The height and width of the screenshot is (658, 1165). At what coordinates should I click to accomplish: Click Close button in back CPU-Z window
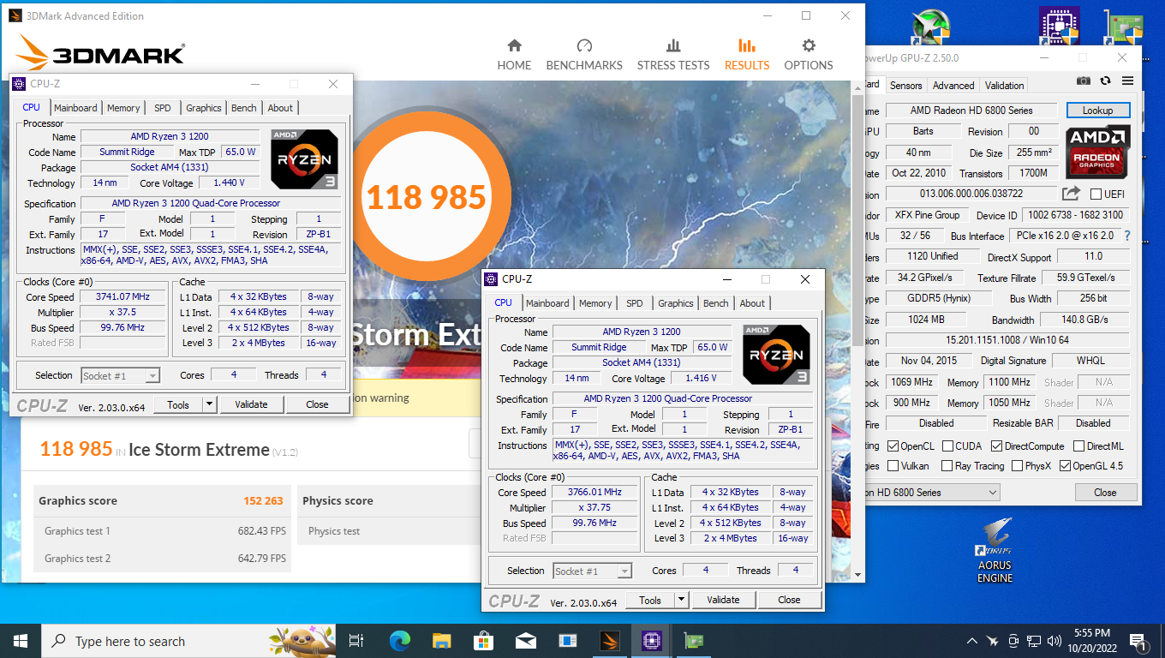(317, 404)
